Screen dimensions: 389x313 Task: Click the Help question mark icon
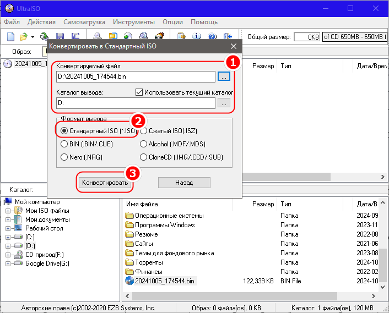point(212,36)
